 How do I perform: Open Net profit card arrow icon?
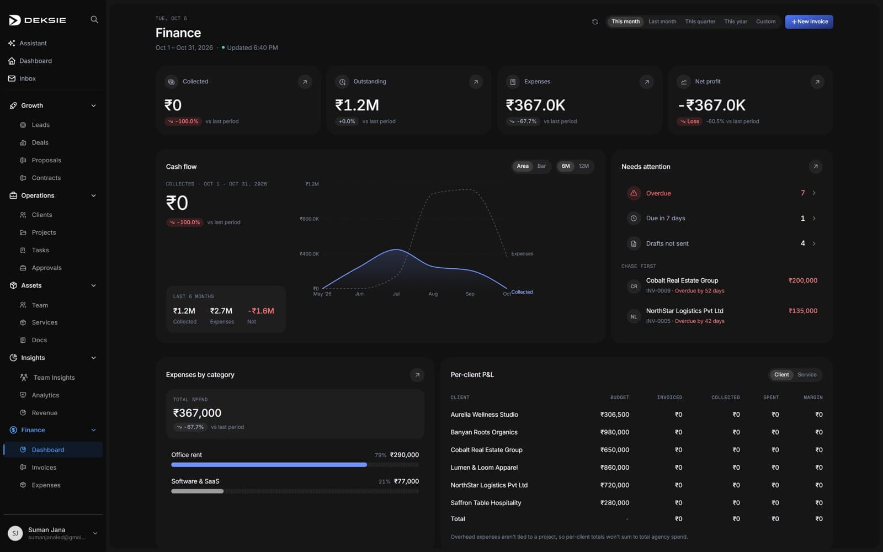(817, 82)
